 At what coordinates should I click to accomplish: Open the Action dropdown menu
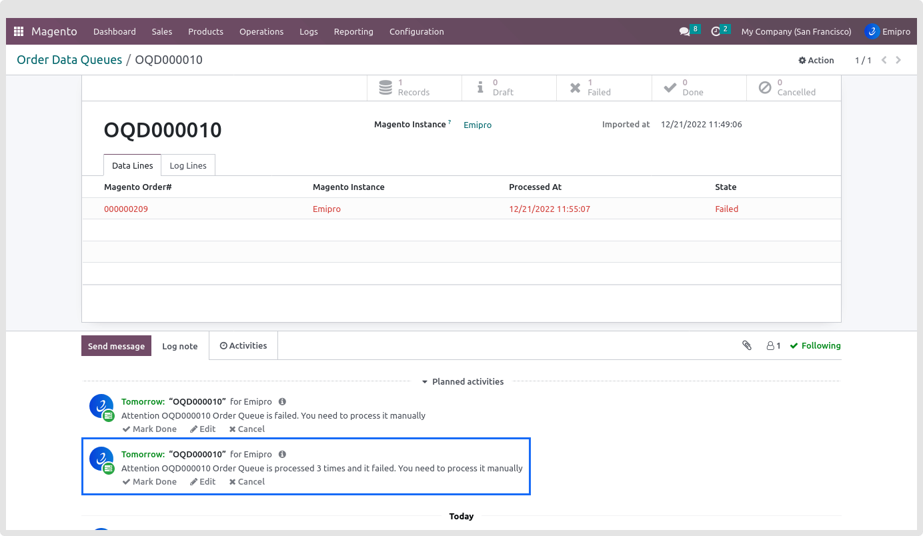(816, 60)
